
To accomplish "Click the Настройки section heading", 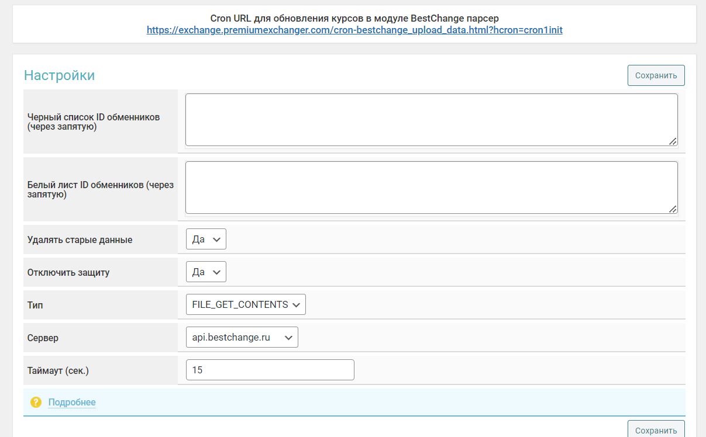I will point(59,75).
